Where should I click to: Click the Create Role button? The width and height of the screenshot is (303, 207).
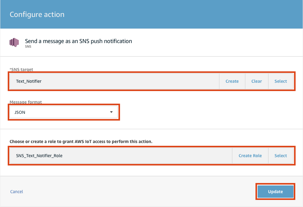coord(250,156)
